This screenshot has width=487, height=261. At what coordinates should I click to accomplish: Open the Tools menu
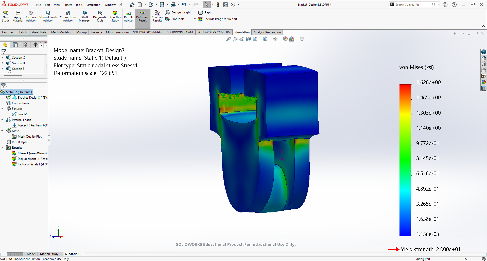click(79, 5)
